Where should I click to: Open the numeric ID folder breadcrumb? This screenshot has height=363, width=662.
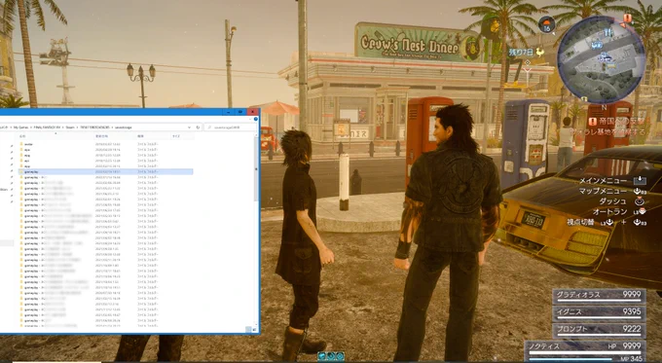pyautogui.click(x=95, y=127)
